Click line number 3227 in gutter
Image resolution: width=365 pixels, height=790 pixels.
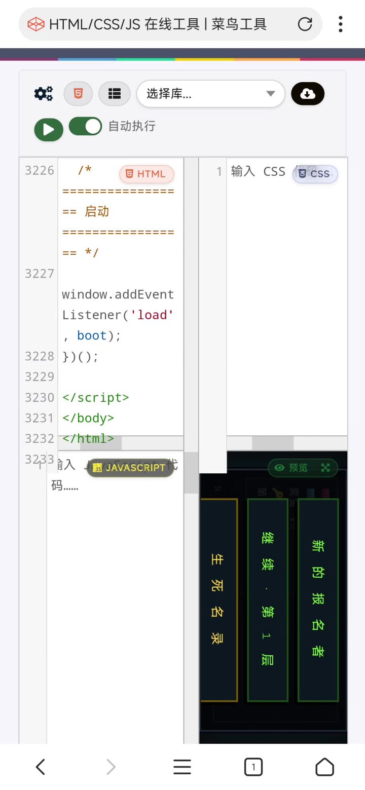click(x=40, y=274)
